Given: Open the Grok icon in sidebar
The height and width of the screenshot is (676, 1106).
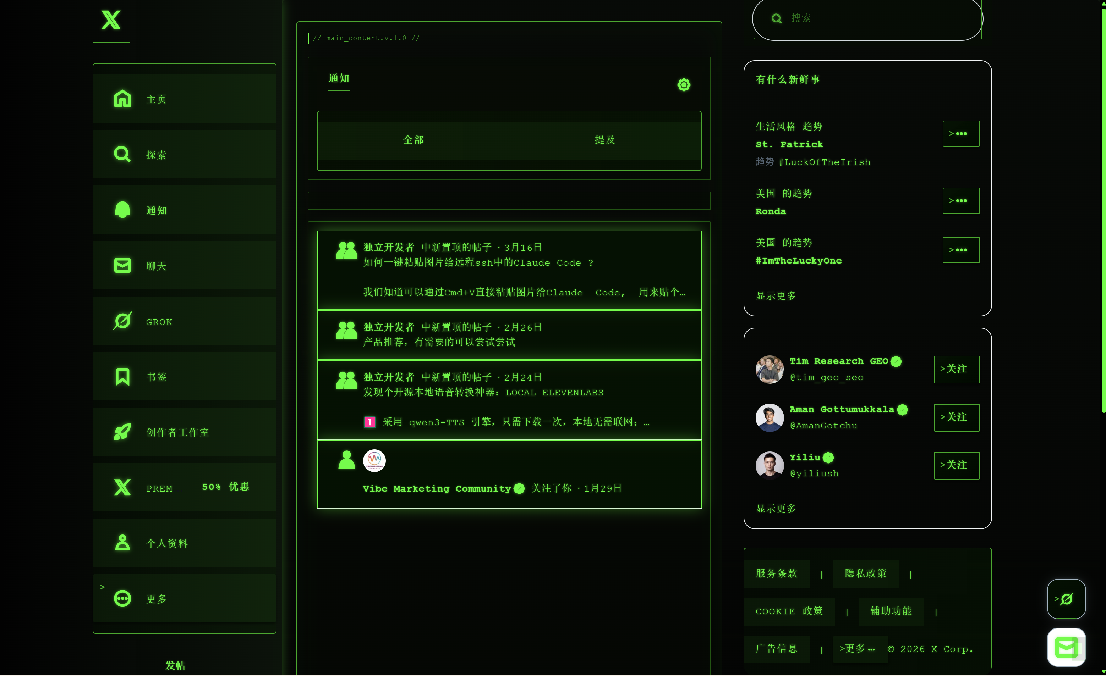Looking at the screenshot, I should [x=122, y=321].
